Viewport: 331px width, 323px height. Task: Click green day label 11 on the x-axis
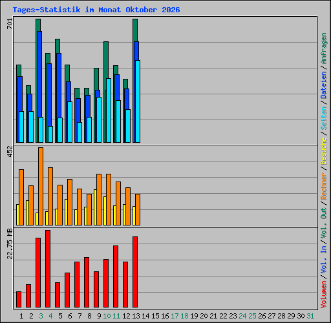click(x=116, y=316)
